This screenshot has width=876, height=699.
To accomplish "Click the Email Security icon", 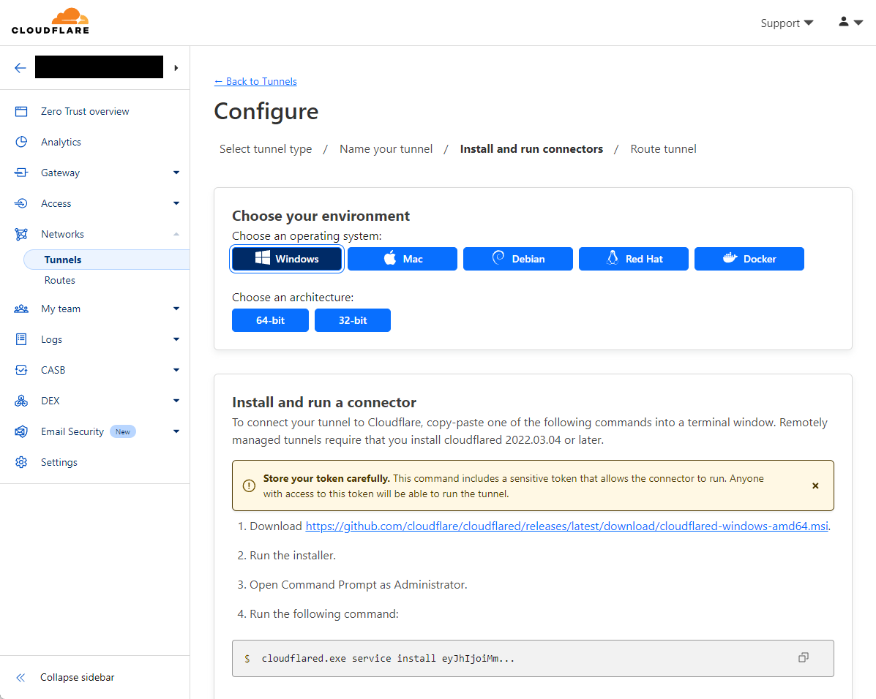I will 21,431.
